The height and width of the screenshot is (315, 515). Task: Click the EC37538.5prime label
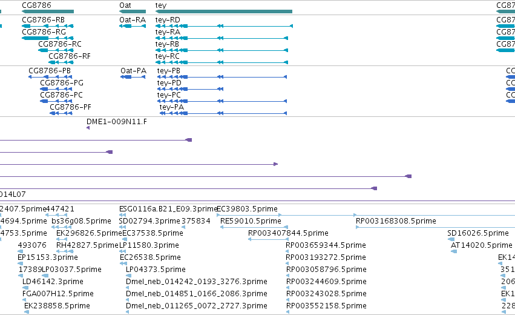tap(153, 233)
